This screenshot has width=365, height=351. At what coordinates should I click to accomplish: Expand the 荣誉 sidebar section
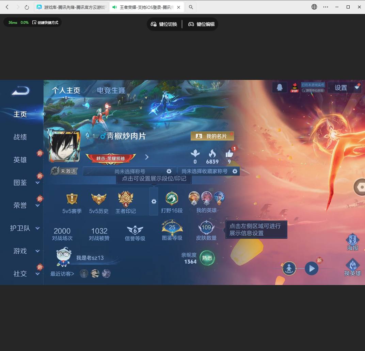coord(20,205)
